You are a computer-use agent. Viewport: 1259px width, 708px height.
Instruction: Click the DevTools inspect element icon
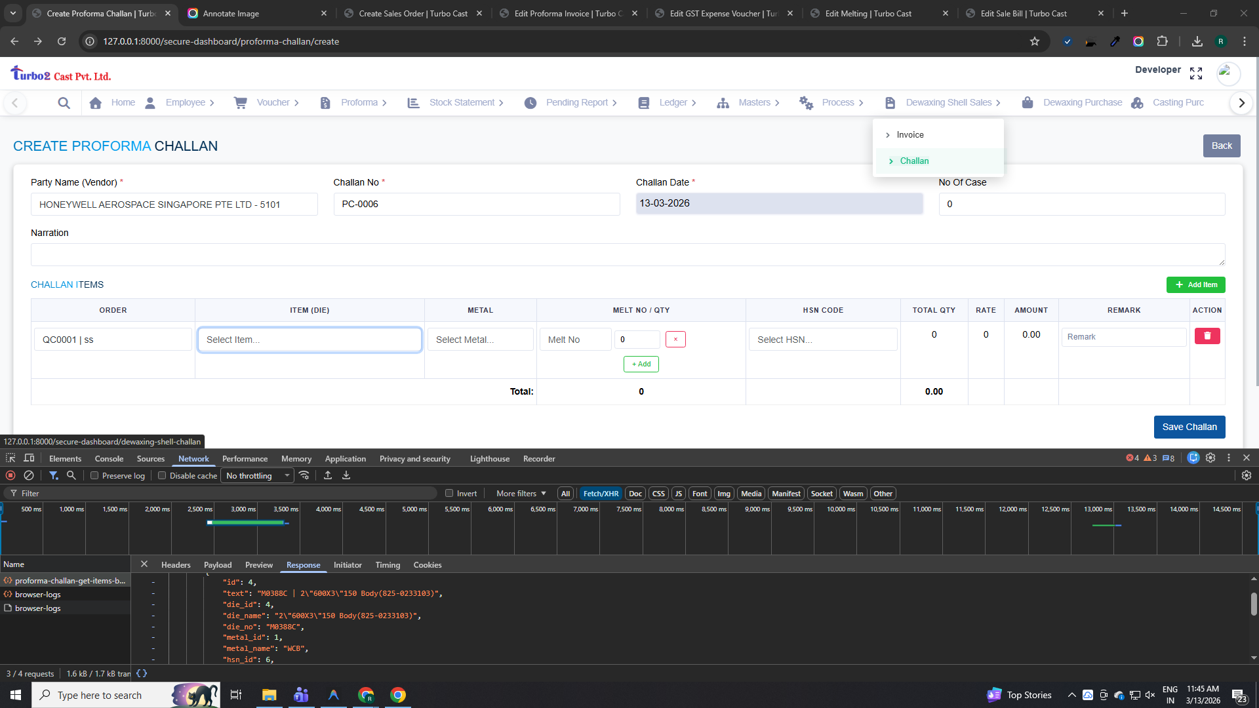pos(10,458)
